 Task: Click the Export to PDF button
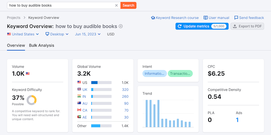(247, 26)
